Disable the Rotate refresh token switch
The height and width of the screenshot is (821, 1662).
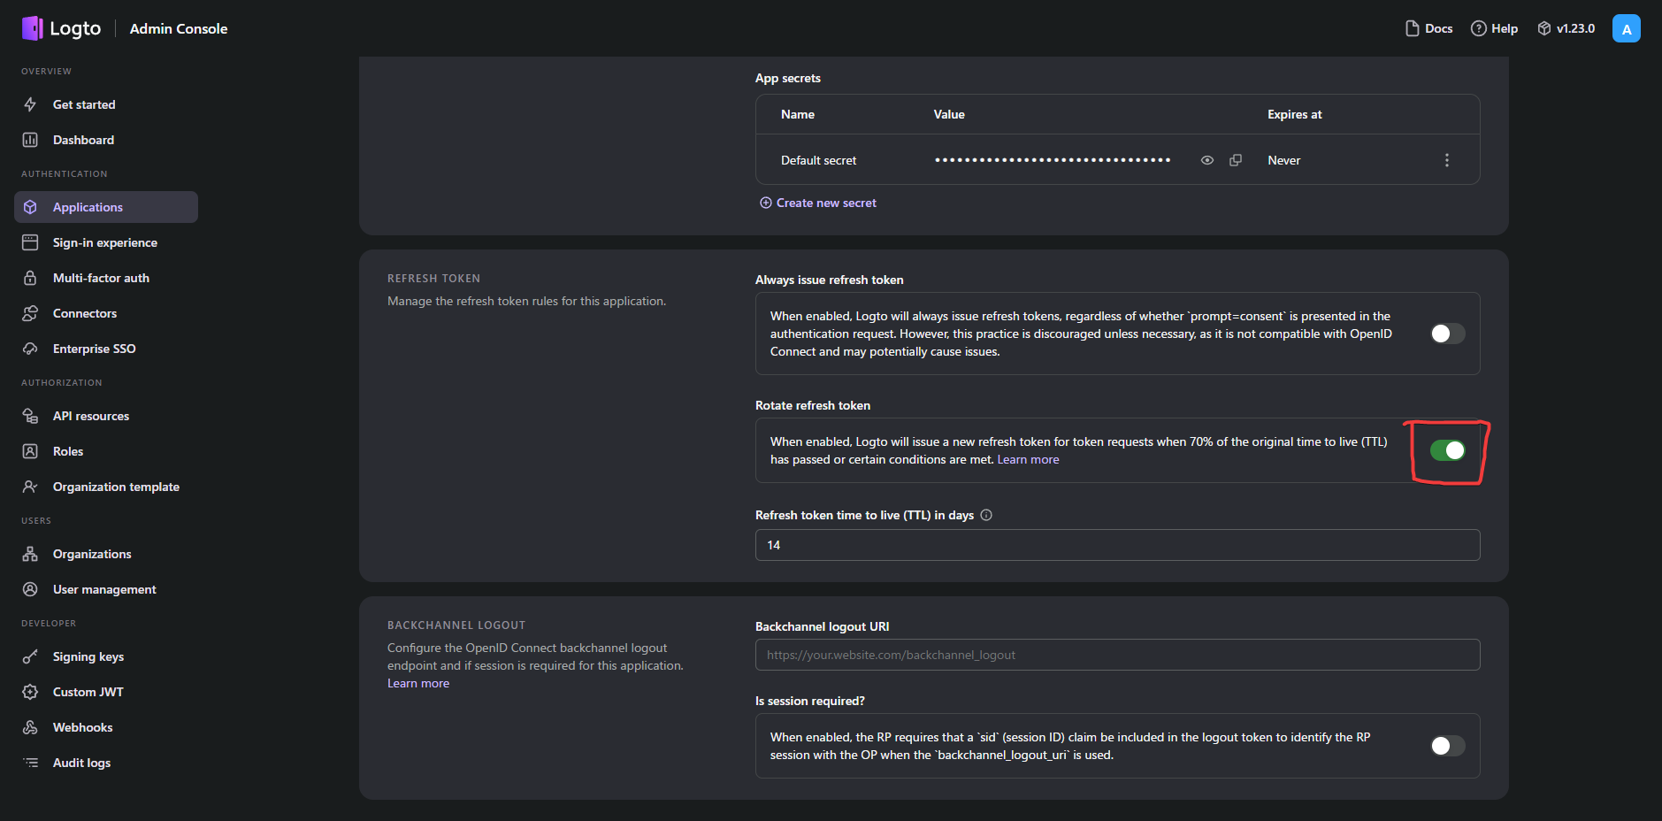(x=1447, y=450)
